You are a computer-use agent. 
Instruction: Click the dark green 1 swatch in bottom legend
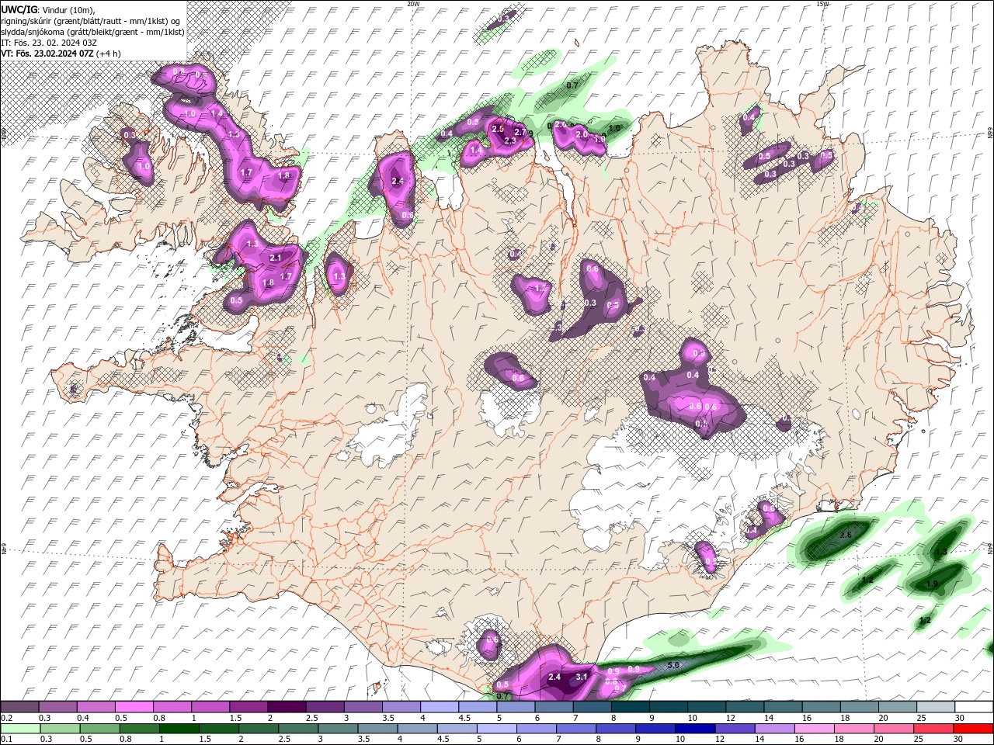pyautogui.click(x=179, y=729)
